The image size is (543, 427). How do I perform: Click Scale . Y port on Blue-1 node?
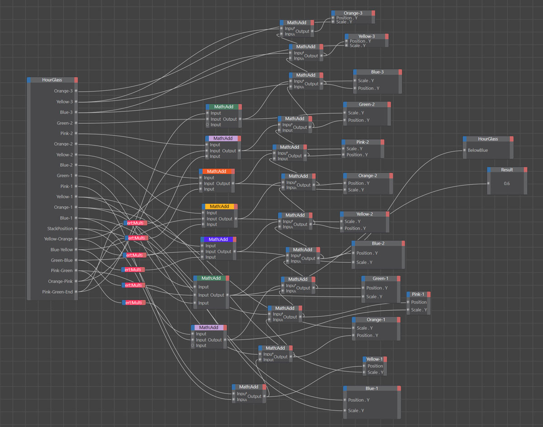click(x=345, y=411)
